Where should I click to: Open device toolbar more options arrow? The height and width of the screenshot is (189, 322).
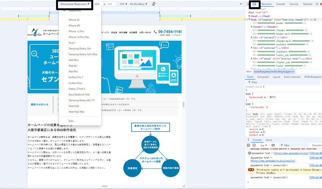[x=241, y=4]
